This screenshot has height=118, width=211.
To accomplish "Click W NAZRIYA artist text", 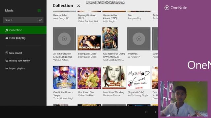I will 134,57.
